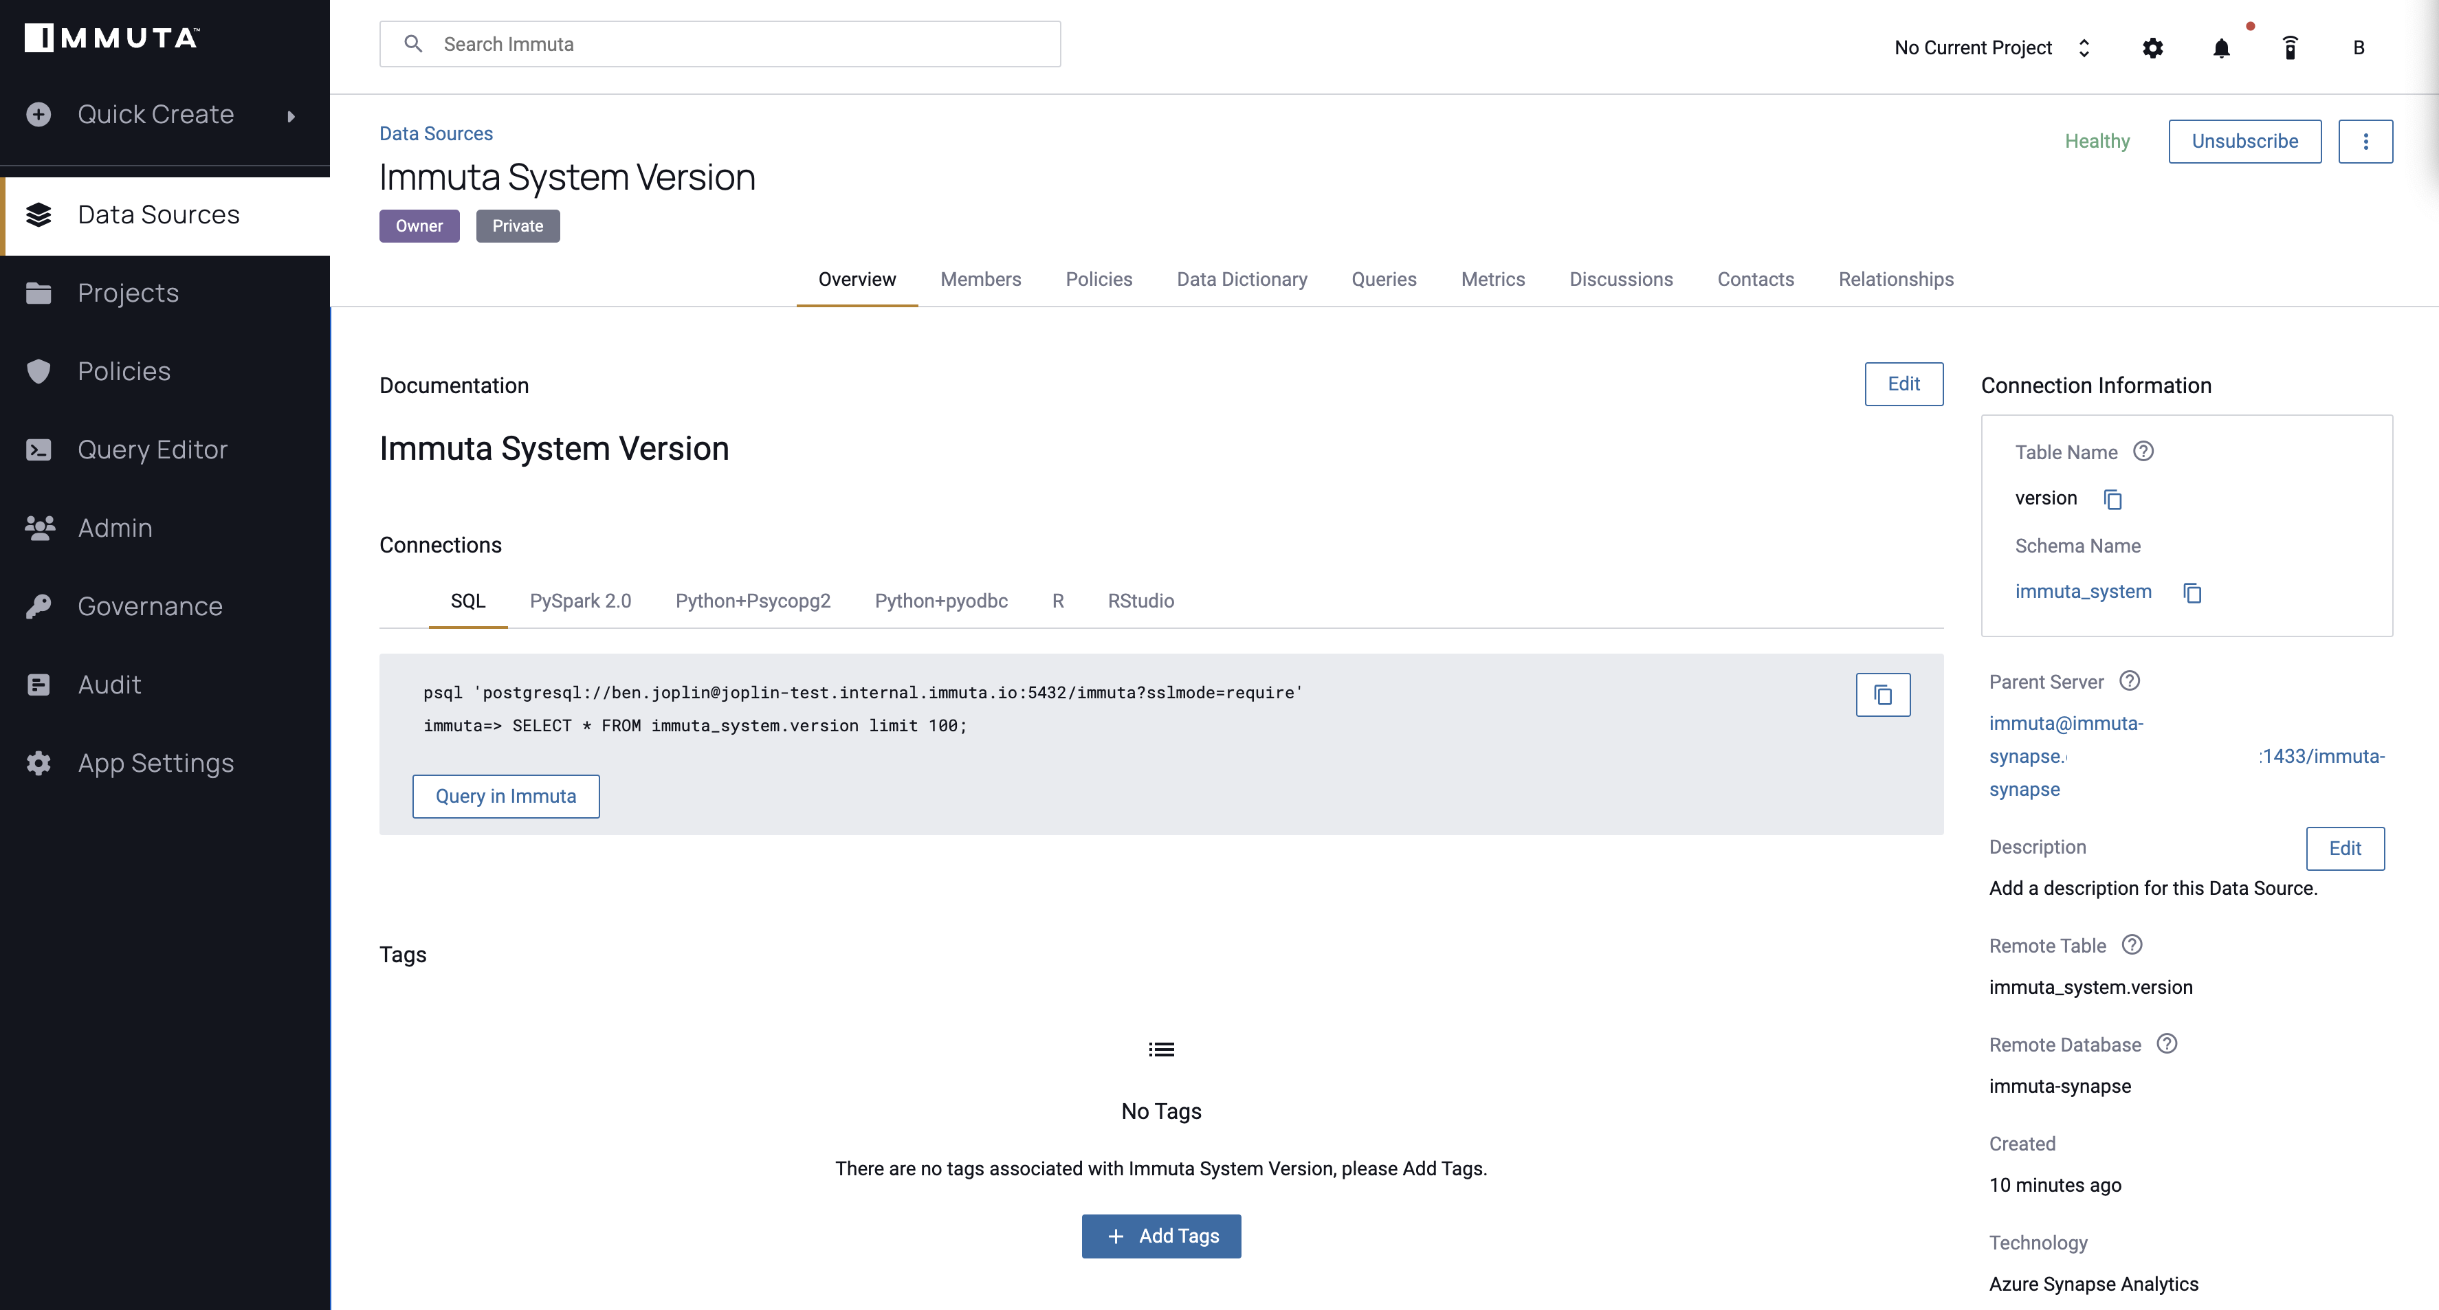Click the Immuta logo

tap(112, 38)
